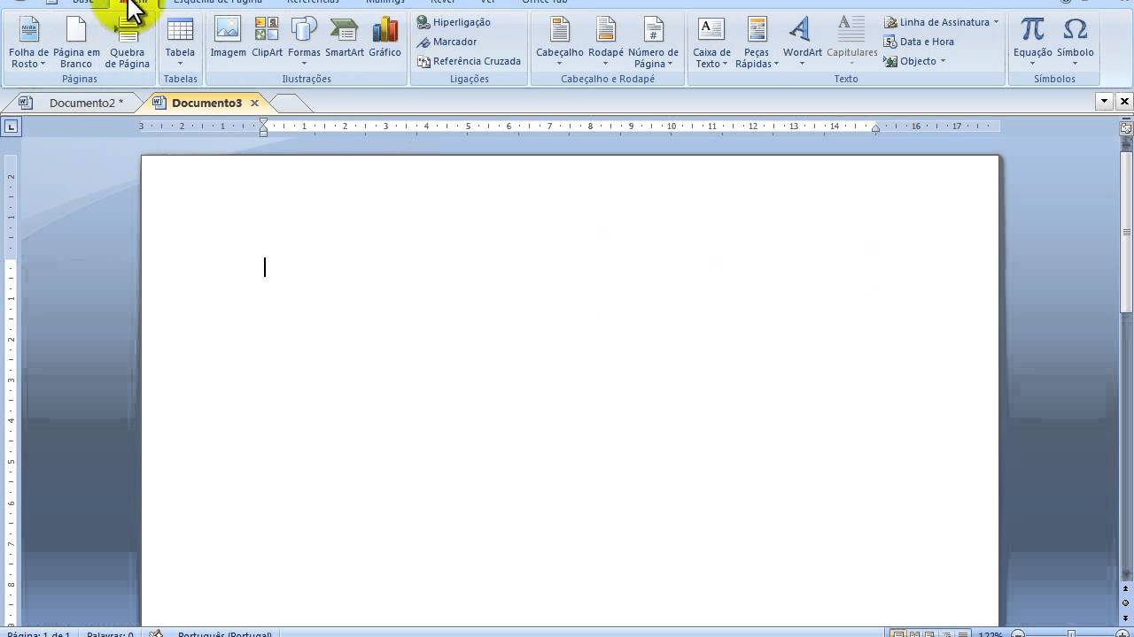Select the Documento3 document tab
The height and width of the screenshot is (637, 1134).
coord(206,103)
